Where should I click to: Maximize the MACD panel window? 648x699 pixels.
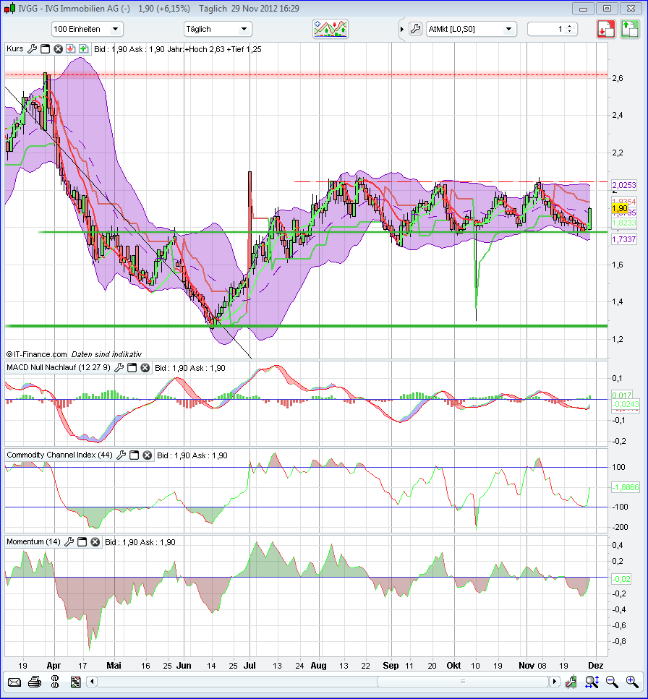(x=132, y=368)
